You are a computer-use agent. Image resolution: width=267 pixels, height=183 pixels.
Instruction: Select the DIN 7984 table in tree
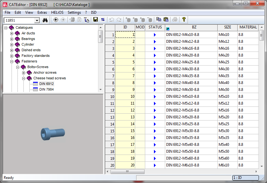[46, 89]
